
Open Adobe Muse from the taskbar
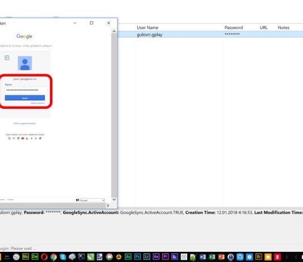pyautogui.click(x=26, y=257)
